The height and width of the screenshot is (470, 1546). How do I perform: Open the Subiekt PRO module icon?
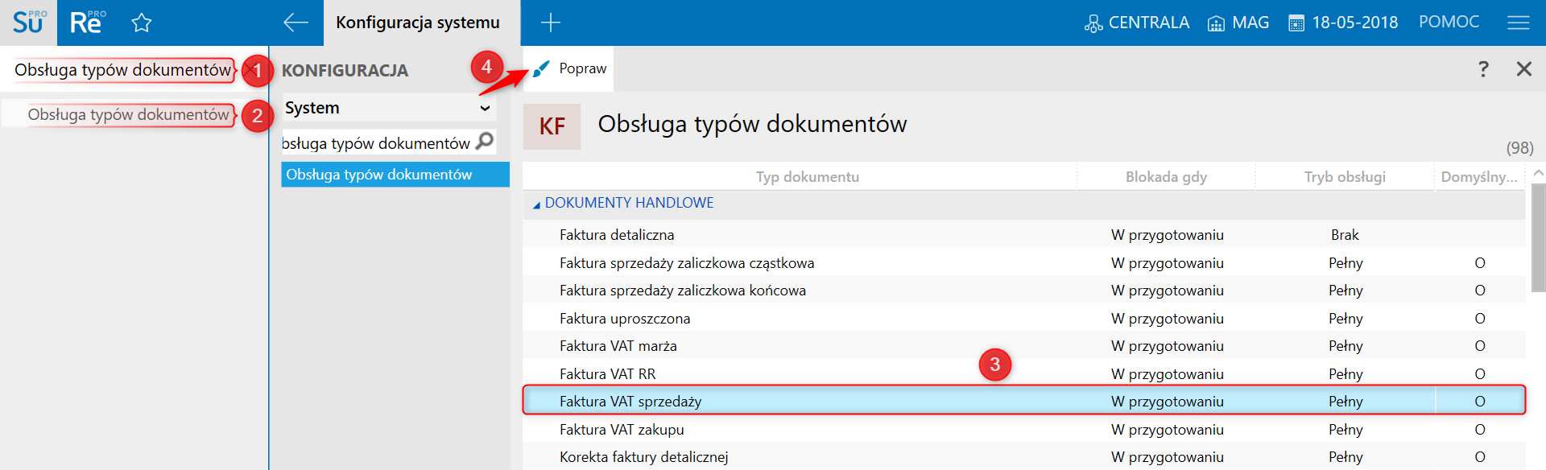(x=28, y=23)
